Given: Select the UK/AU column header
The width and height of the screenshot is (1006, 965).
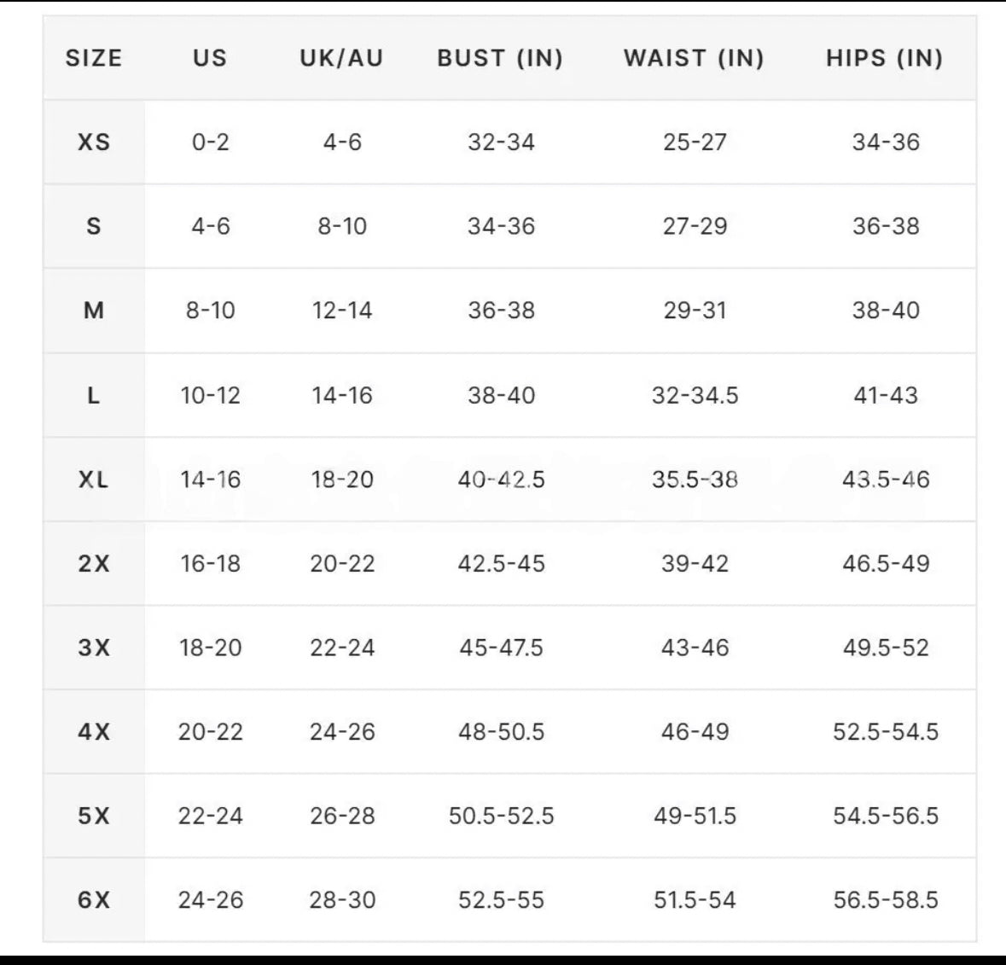Looking at the screenshot, I should point(342,58).
